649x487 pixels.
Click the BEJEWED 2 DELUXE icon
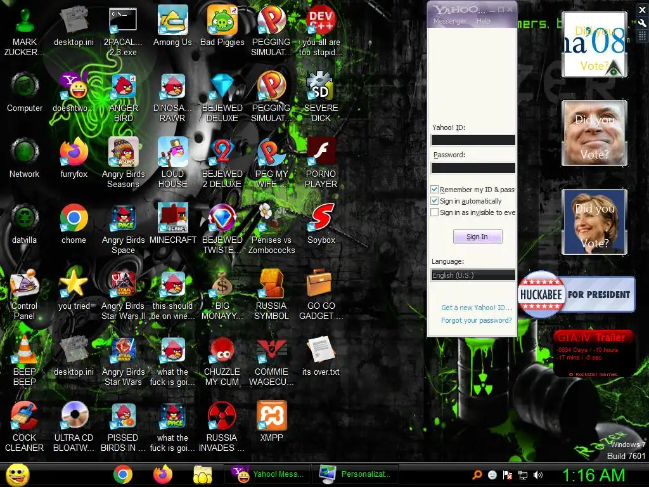(222, 163)
